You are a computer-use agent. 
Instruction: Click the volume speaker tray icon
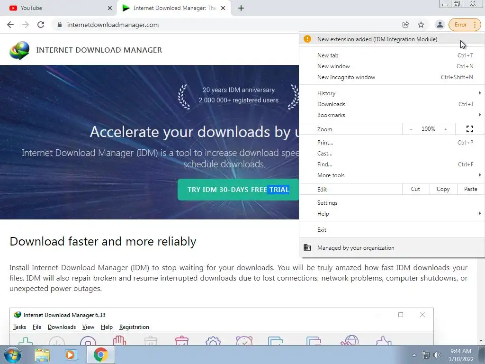click(437, 355)
